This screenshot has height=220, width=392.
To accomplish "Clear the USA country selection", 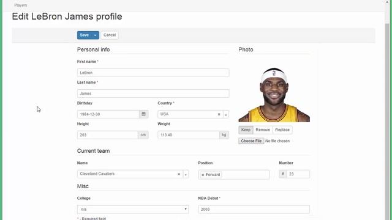I will (219, 114).
